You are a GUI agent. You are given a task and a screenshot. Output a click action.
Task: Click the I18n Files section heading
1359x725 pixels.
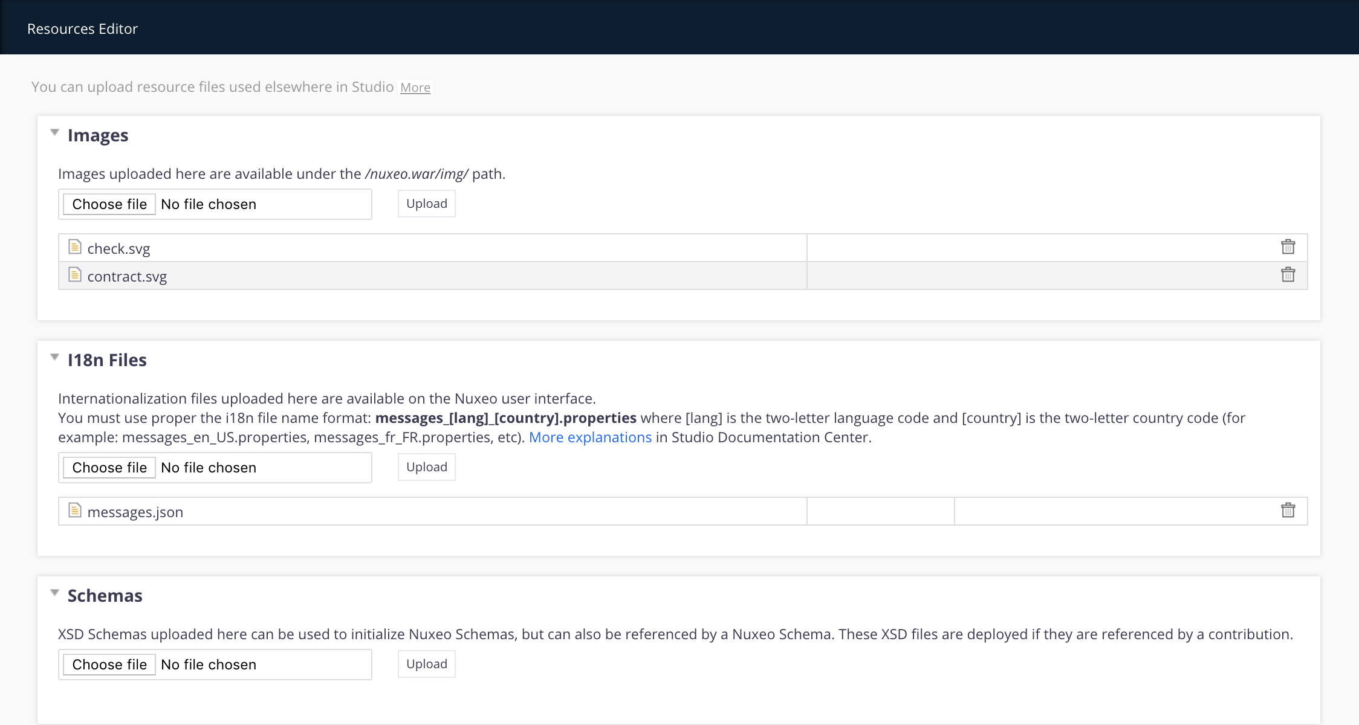coord(107,360)
